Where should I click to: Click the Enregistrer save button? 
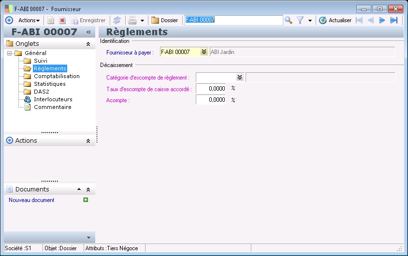pyautogui.click(x=88, y=20)
